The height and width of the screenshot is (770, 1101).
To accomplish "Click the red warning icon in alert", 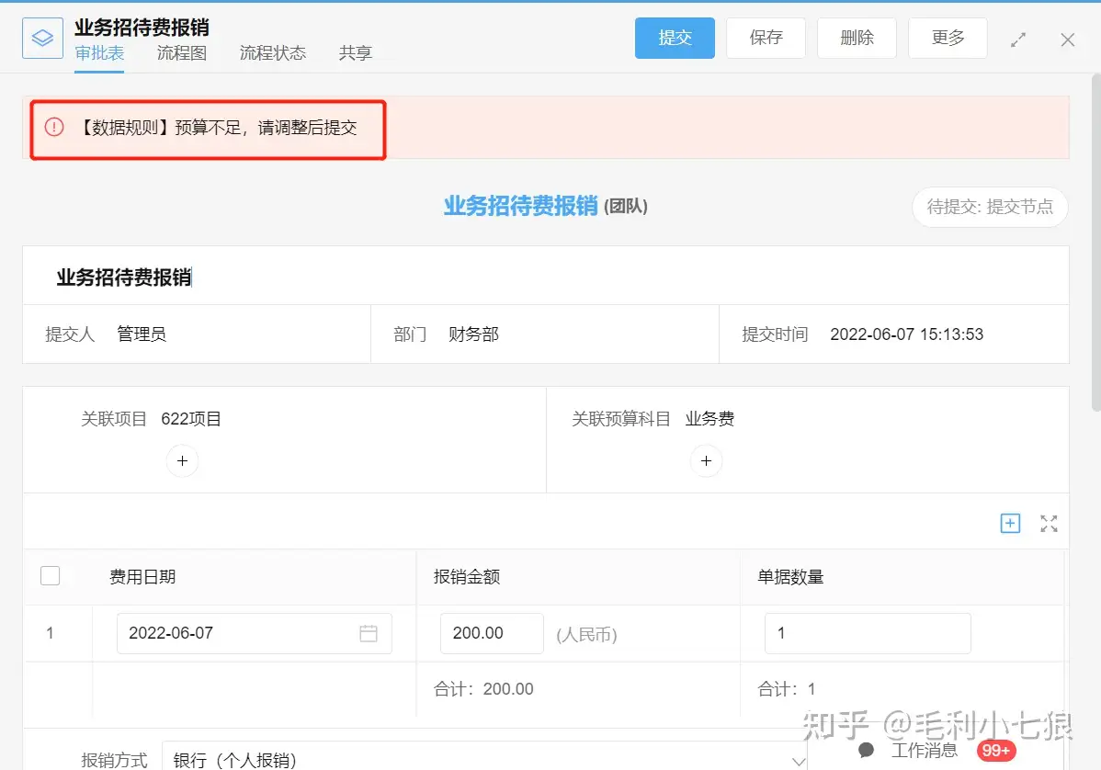I will click(54, 127).
